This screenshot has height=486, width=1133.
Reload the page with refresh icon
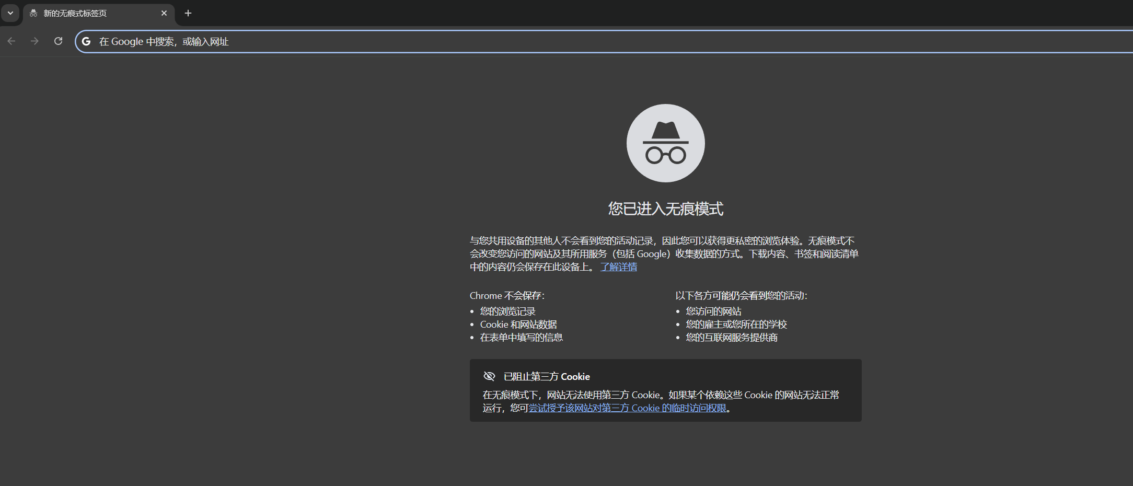(x=59, y=41)
